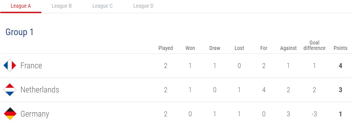The image size is (356, 124).
Task: Open the Netherlands team link
Action: pos(40,90)
